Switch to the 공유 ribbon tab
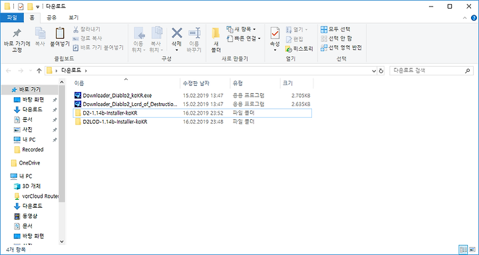The image size is (479, 255). [51, 17]
